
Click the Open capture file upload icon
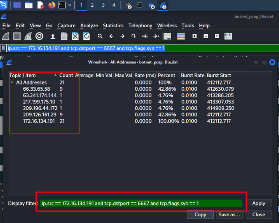(53, 37)
